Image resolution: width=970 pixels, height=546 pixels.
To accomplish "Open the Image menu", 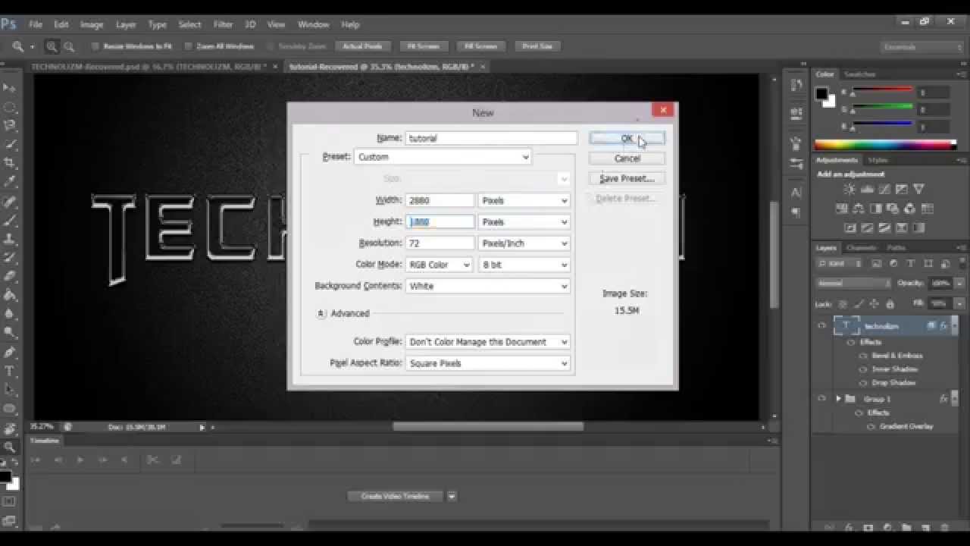I will (92, 24).
